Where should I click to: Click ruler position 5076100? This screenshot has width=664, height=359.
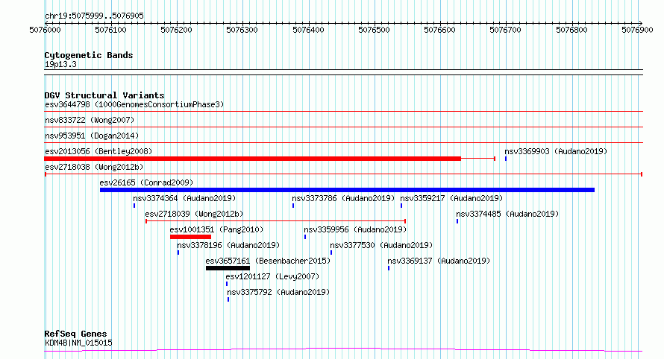point(110,30)
